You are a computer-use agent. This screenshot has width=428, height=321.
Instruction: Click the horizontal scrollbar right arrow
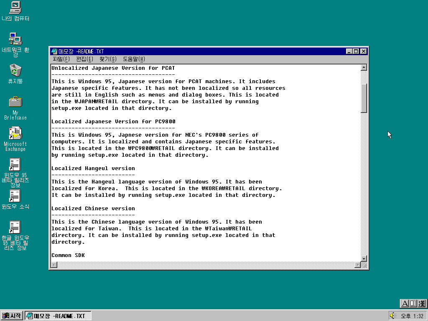point(357,265)
